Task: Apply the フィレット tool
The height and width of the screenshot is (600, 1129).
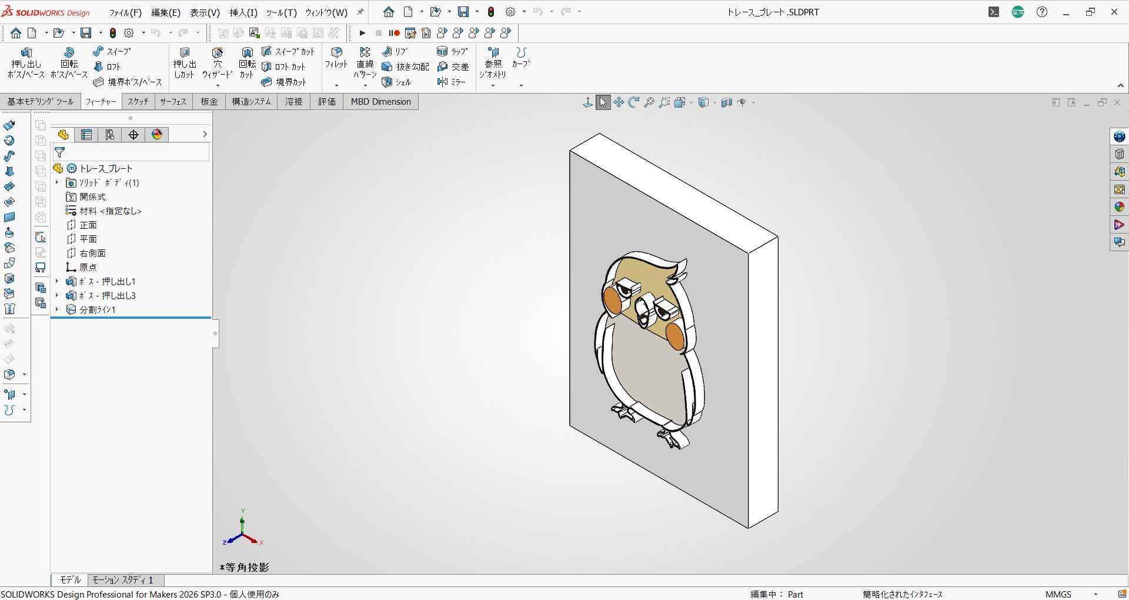Action: tap(336, 58)
